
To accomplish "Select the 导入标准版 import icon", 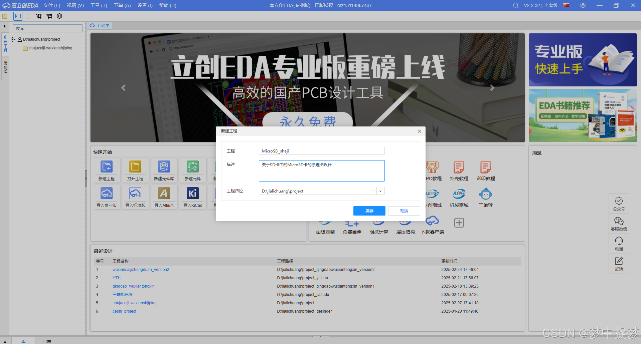I will pyautogui.click(x=135, y=193).
